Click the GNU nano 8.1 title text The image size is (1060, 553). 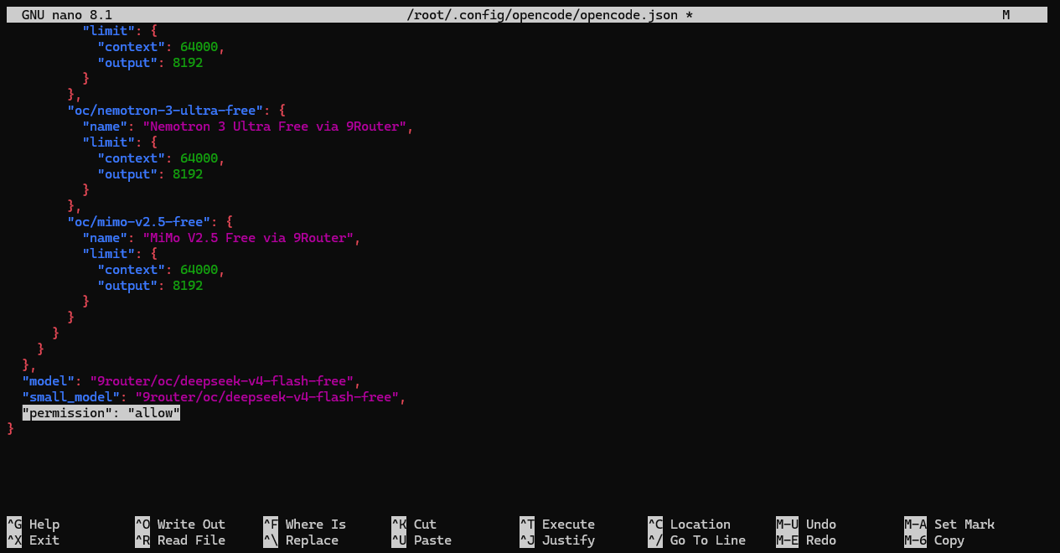67,15
